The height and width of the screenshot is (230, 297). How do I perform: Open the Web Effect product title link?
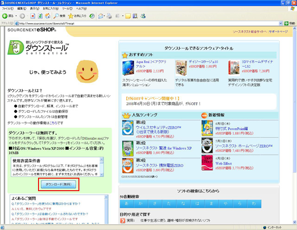click(x=224, y=163)
